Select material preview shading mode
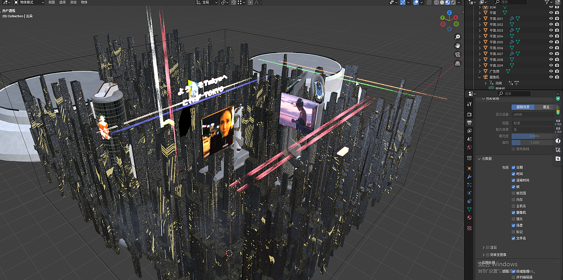This screenshot has height=280, width=563. (448, 2)
